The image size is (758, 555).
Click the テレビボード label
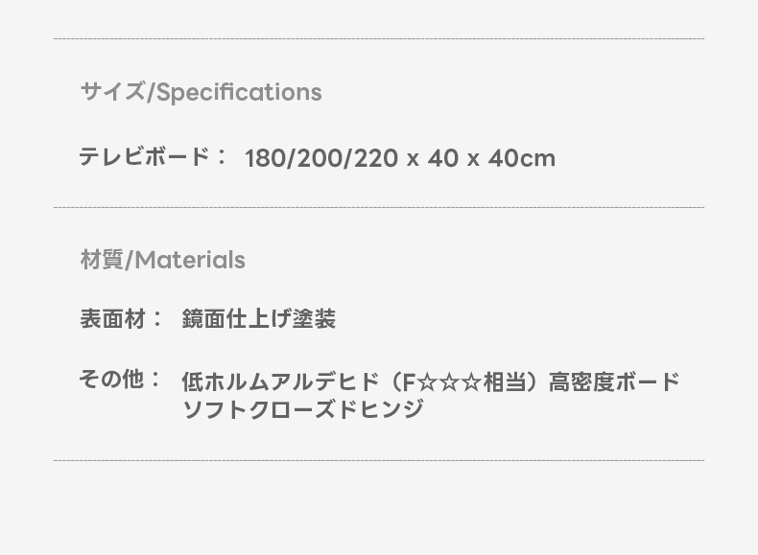point(144,157)
